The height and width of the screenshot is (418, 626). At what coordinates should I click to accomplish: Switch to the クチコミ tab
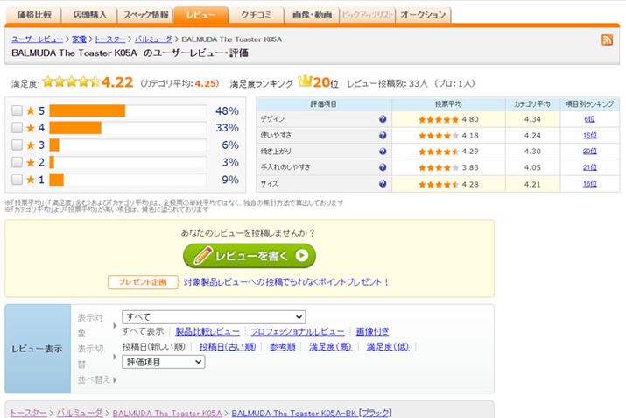pos(254,15)
